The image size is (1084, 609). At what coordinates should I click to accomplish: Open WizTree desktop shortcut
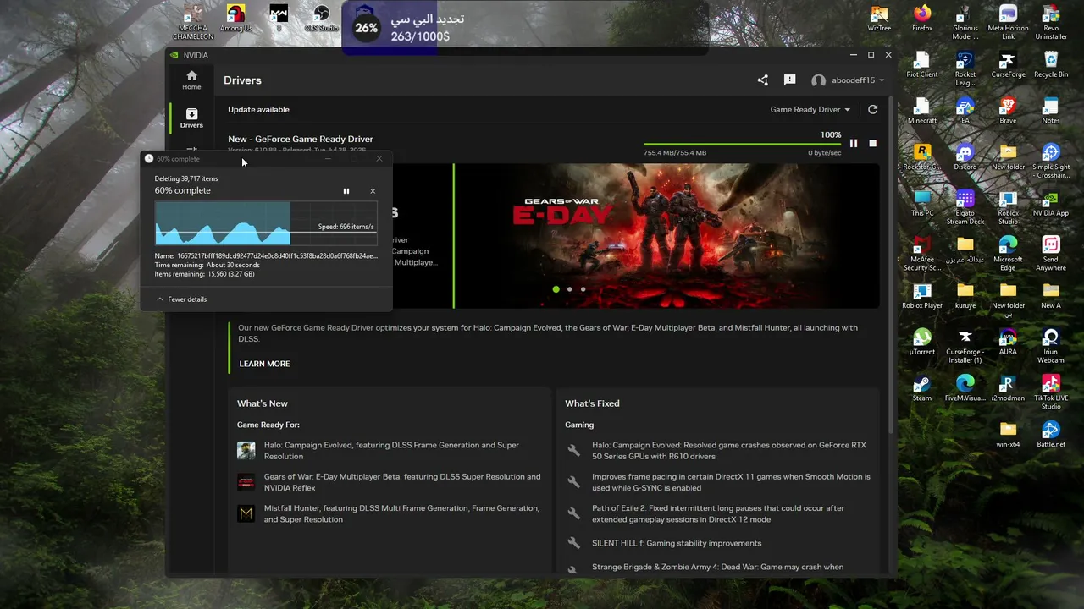click(x=879, y=19)
